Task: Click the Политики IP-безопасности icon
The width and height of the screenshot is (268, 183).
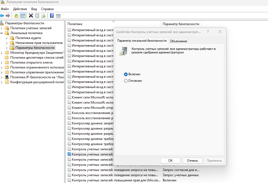Action: (x=7, y=77)
